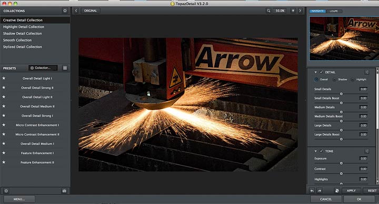Click the Medium Details Boost value field
Image resolution: width=379 pixels, height=204 pixels.
click(x=364, y=116)
